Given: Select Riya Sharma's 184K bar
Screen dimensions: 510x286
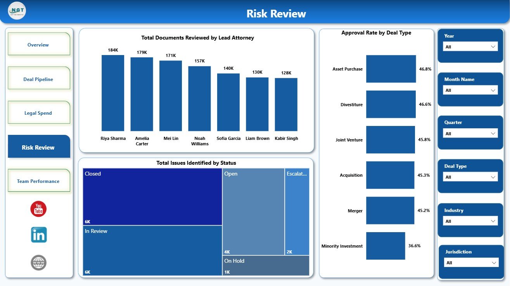Looking at the screenshot, I should (x=113, y=93).
